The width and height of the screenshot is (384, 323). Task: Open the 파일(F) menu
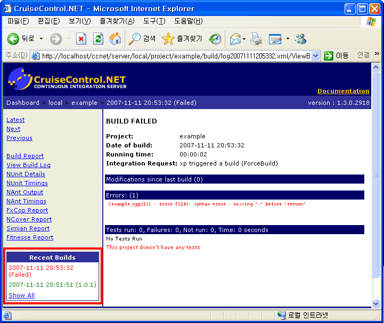18,21
